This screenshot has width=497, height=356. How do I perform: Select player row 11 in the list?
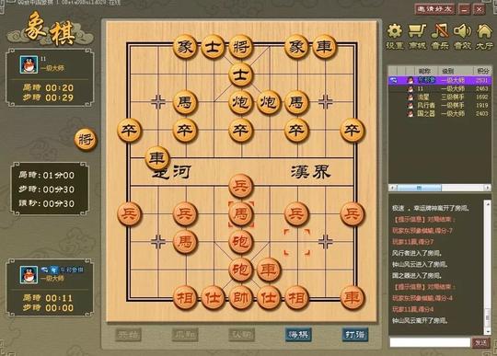[440, 89]
